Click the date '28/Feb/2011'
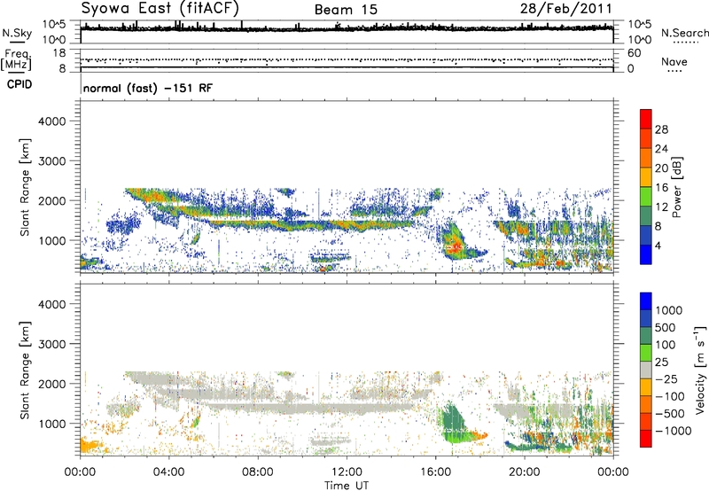This screenshot has width=709, height=491. click(x=565, y=9)
